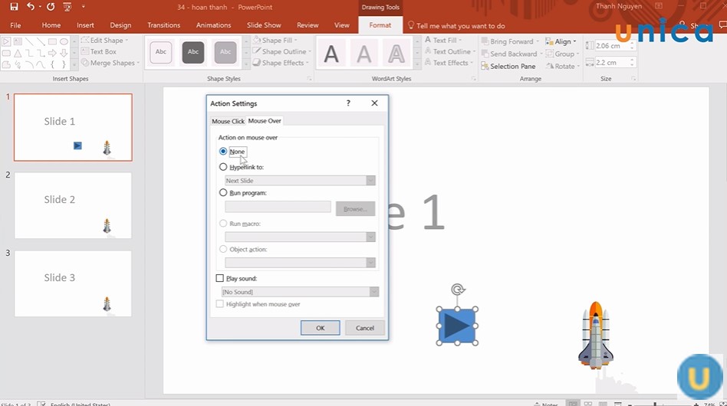
Task: Close the Action Settings dialog
Action: pyautogui.click(x=375, y=103)
